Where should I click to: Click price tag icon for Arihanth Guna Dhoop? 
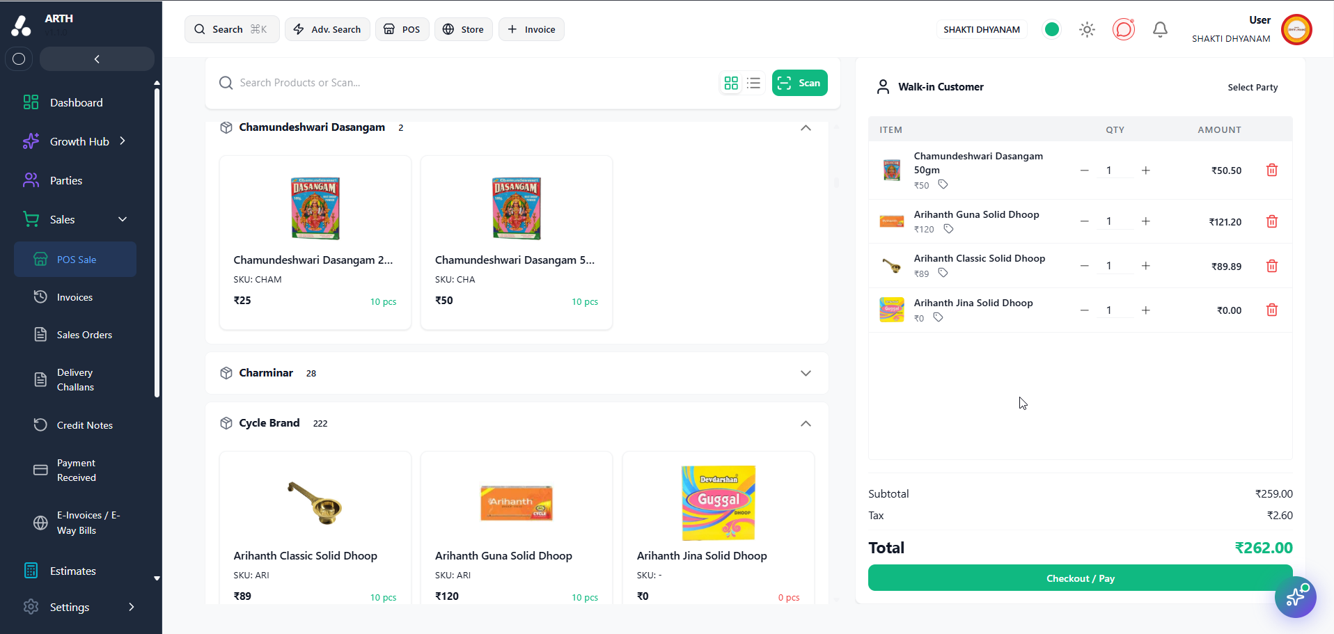click(x=948, y=229)
